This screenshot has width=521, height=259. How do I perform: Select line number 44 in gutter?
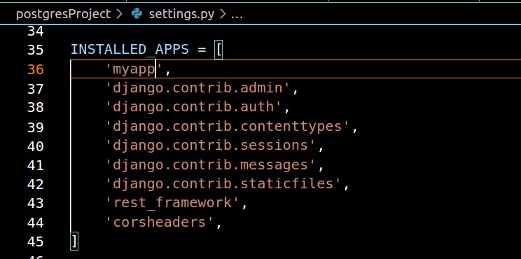[36, 222]
